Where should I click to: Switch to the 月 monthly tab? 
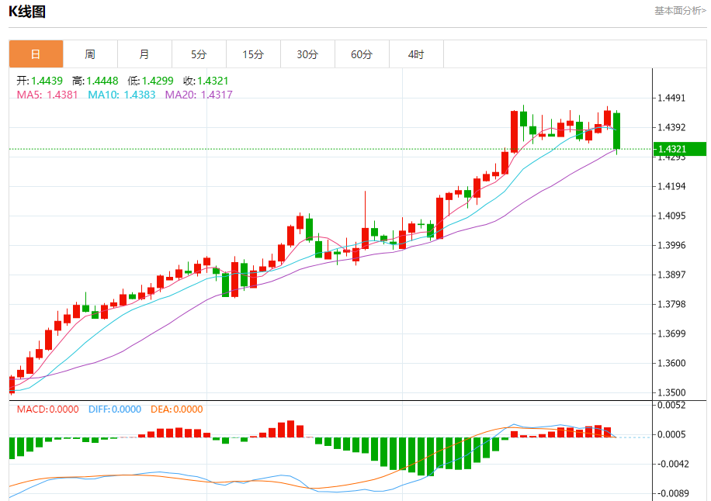[144, 54]
